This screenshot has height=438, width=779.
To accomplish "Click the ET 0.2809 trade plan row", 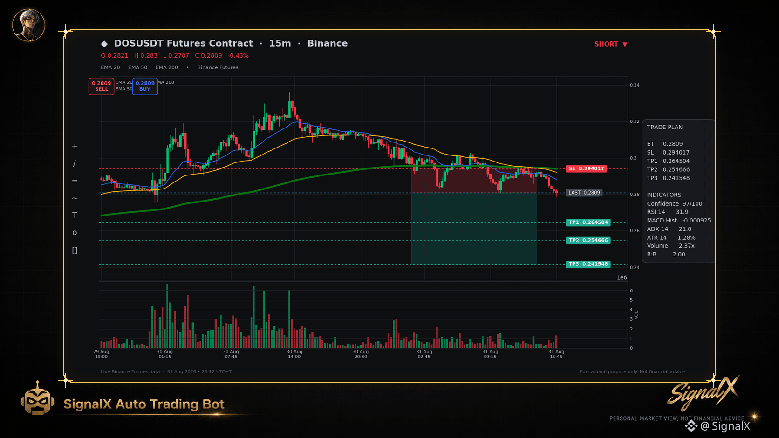I will [x=665, y=144].
